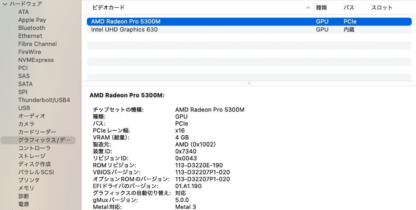This screenshot has width=416, height=210.
Task: Click VBIOSバージョン value 113-D32207P1-020
Action: coord(203,172)
